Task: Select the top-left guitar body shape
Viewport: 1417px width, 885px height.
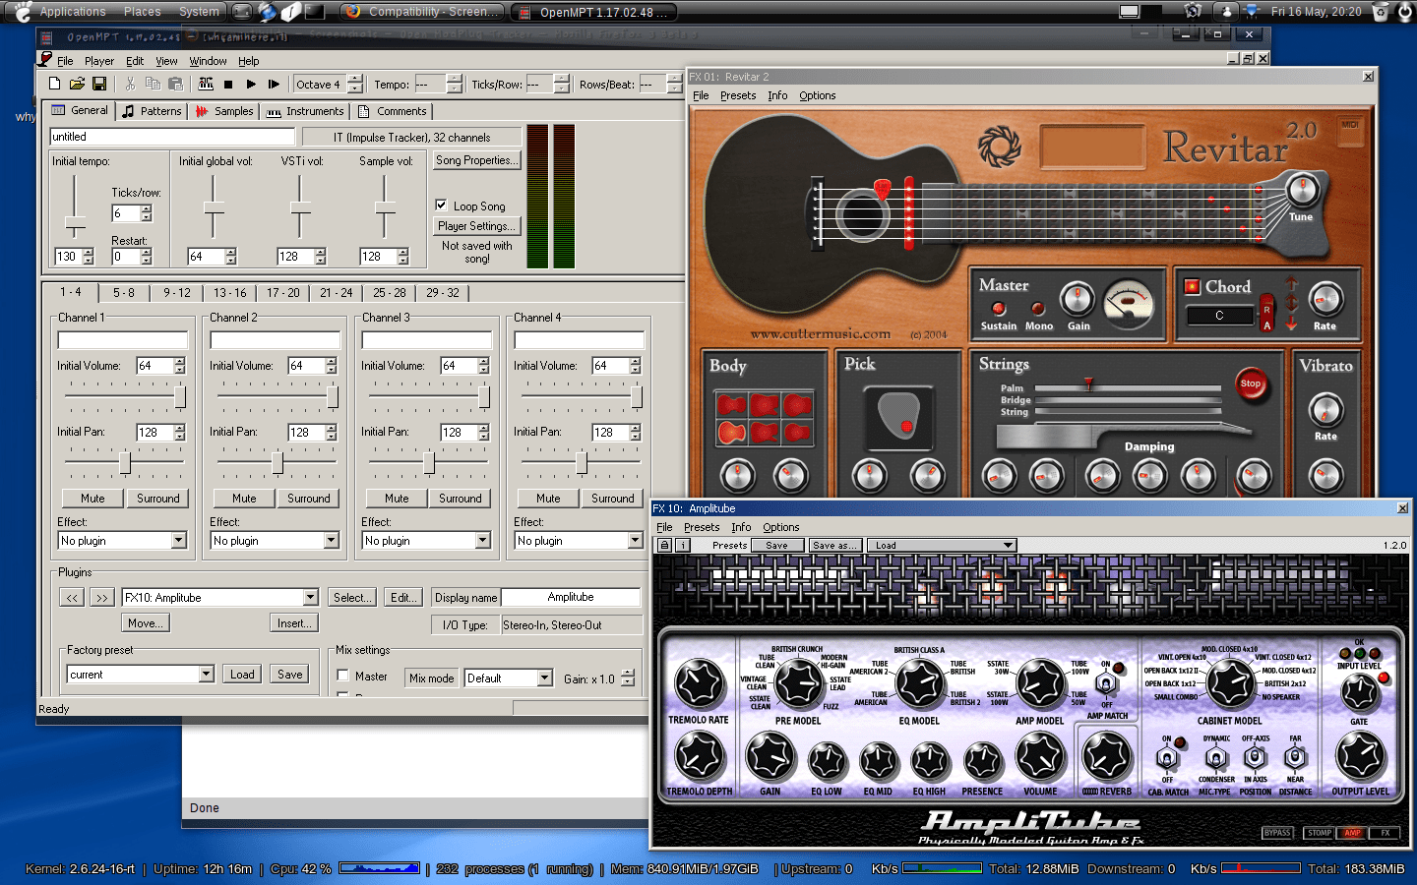Action: (731, 404)
